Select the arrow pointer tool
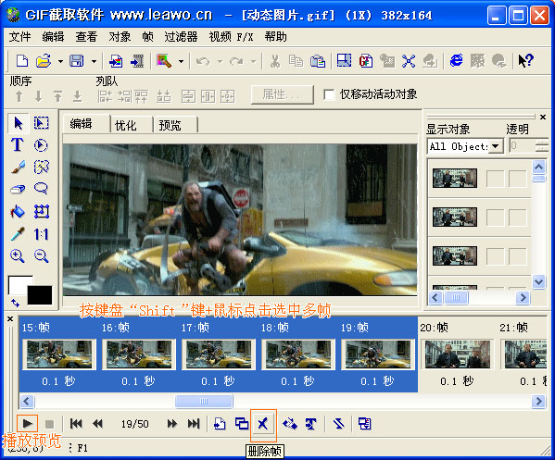 (x=18, y=123)
